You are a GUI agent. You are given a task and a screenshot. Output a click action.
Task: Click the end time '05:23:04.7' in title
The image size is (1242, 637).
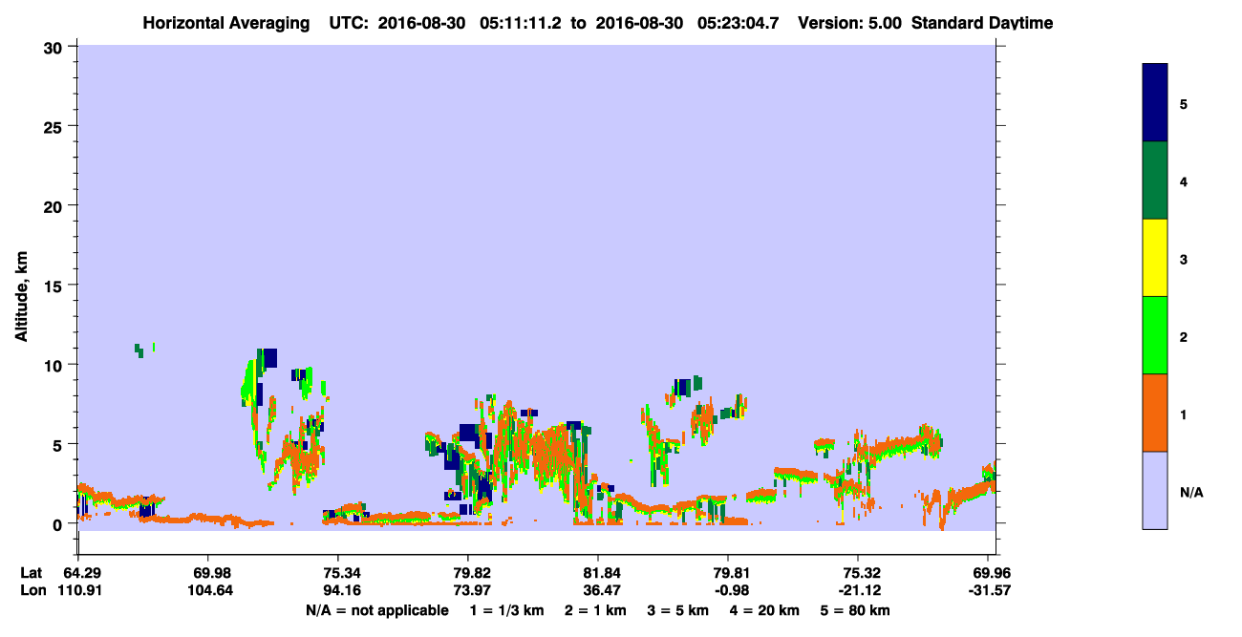[738, 22]
